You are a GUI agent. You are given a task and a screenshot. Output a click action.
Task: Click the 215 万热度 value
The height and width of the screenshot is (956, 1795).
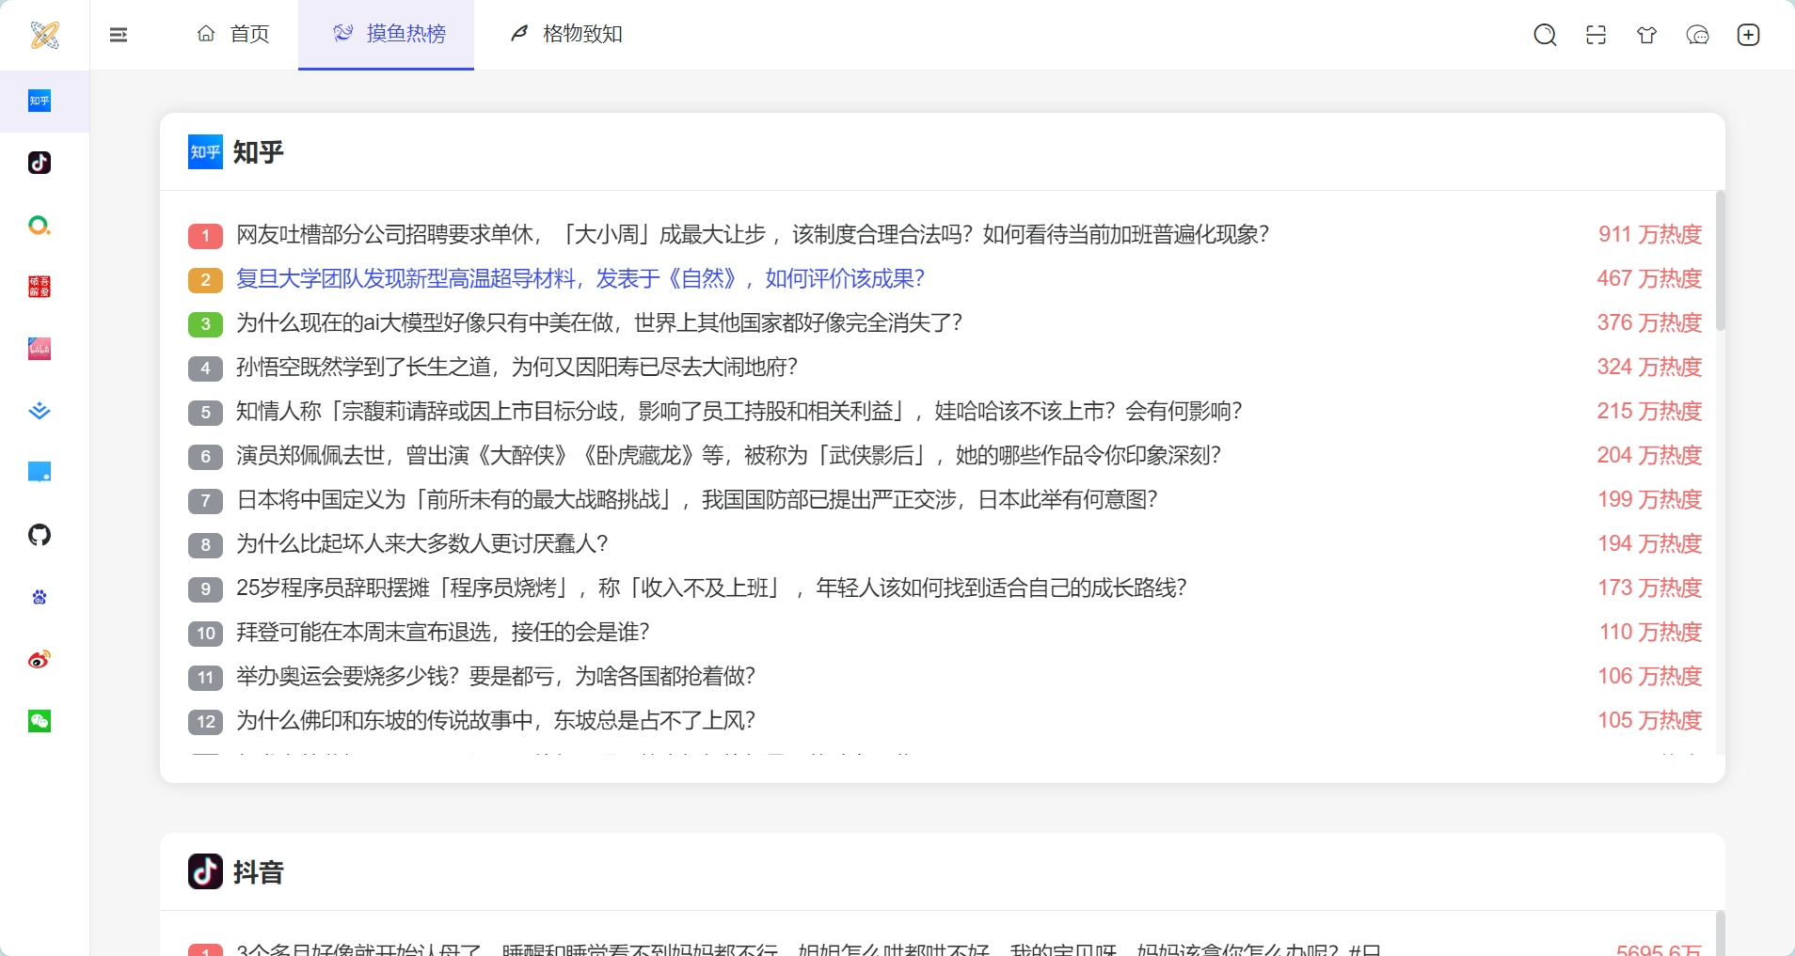click(1649, 411)
